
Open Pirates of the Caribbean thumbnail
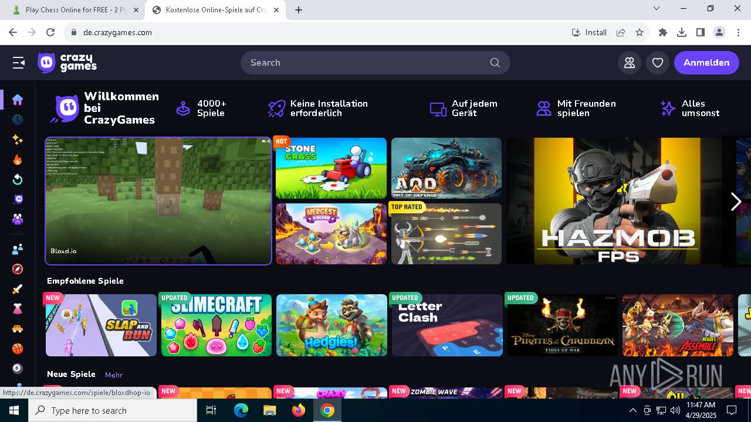(x=563, y=325)
